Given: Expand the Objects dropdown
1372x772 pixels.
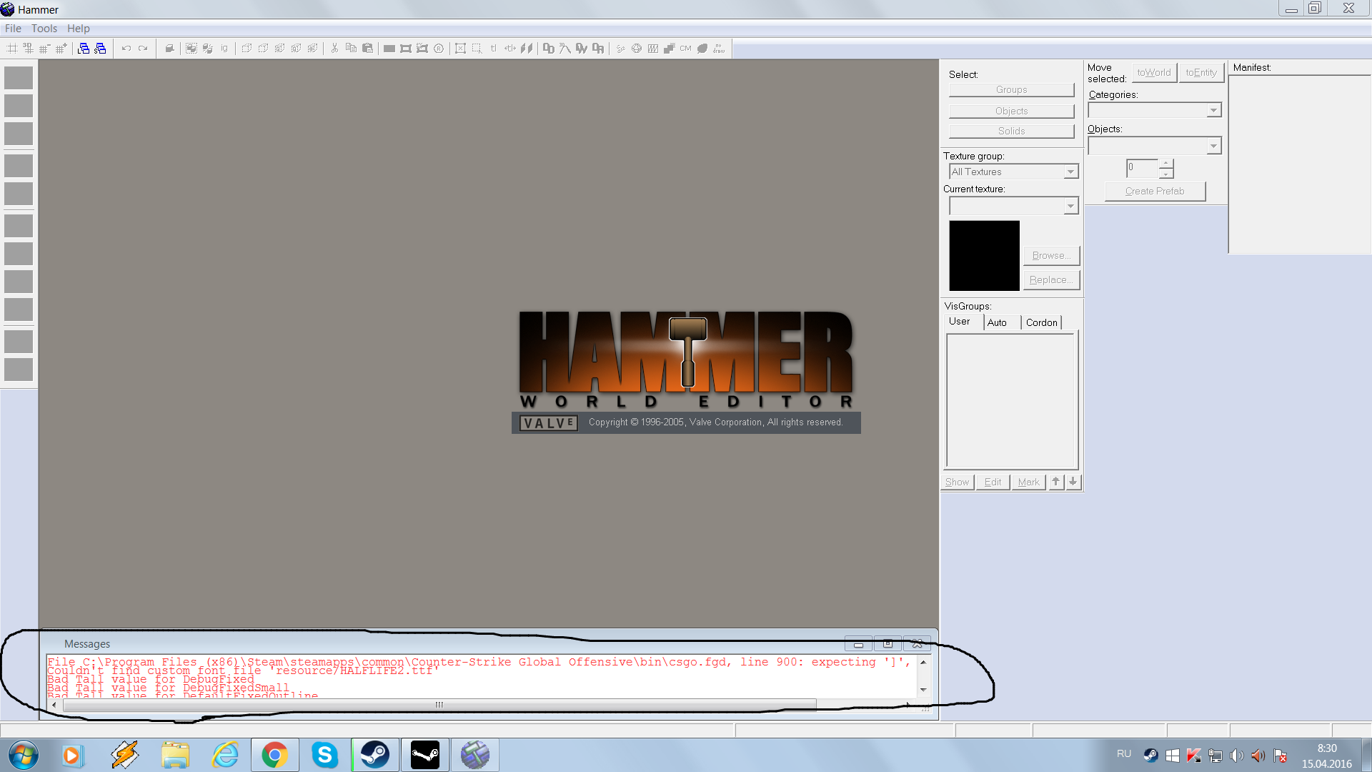Looking at the screenshot, I should (1213, 146).
